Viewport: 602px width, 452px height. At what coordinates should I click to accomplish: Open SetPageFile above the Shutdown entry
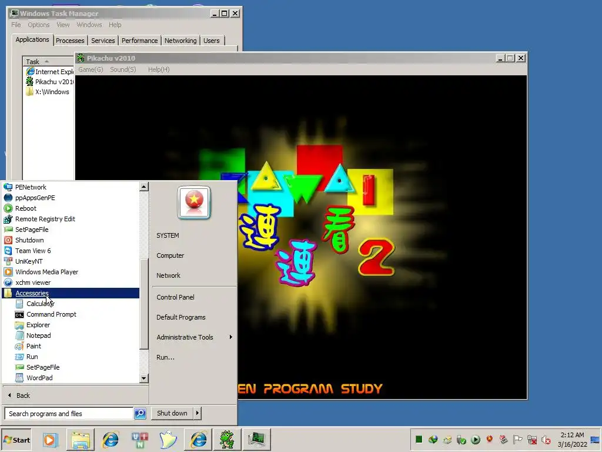[32, 230]
